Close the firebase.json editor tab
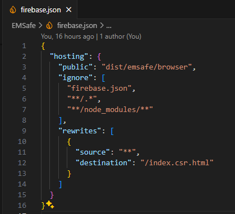 [x=69, y=10]
